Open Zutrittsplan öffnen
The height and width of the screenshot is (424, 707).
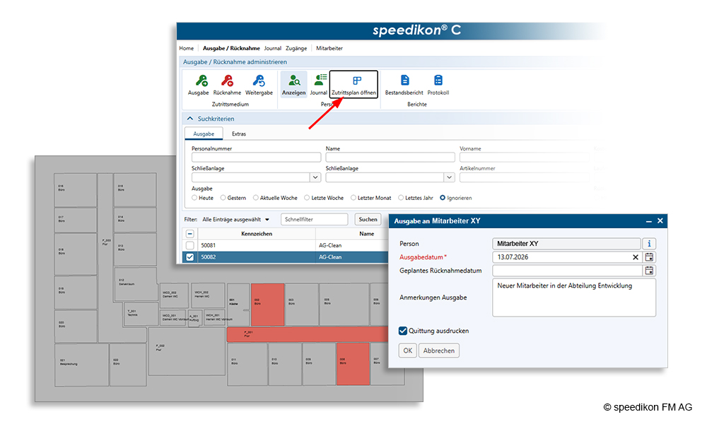(353, 85)
